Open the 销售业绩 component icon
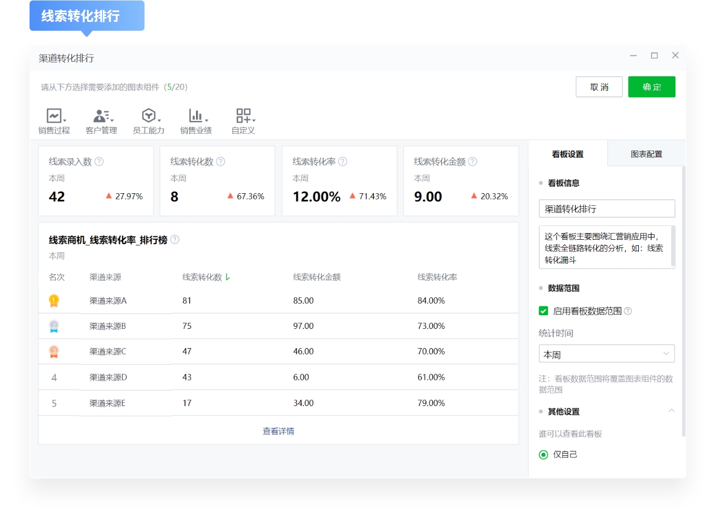 (195, 117)
